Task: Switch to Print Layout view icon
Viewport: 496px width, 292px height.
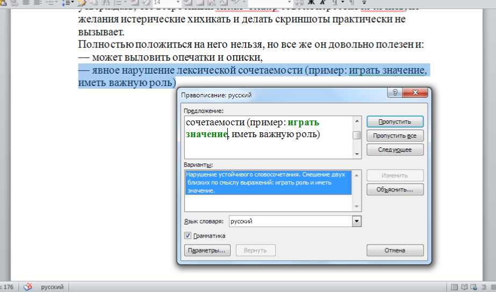Action: point(455,287)
